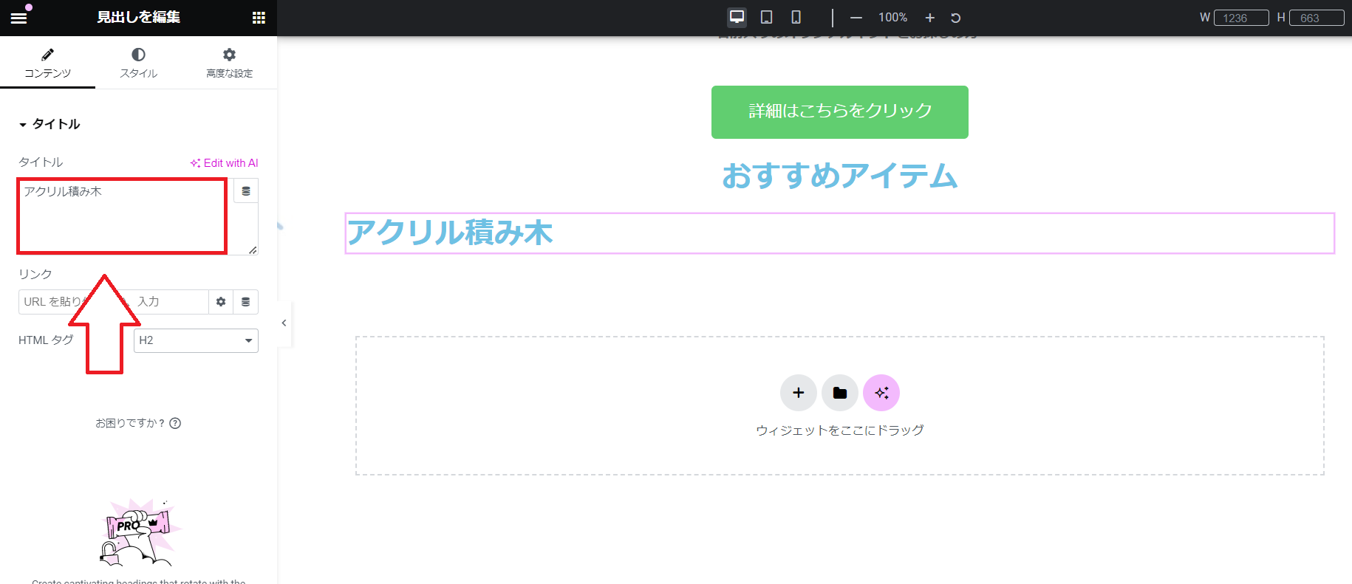Select tablet preview mode
The height and width of the screenshot is (584, 1352).
tap(767, 17)
